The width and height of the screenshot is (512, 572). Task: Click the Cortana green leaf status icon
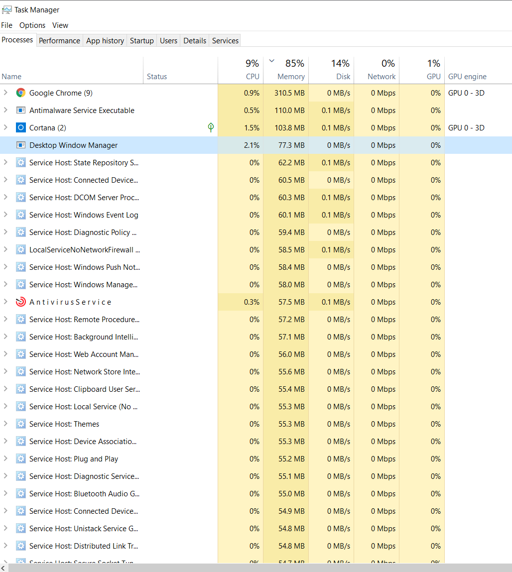[211, 127]
